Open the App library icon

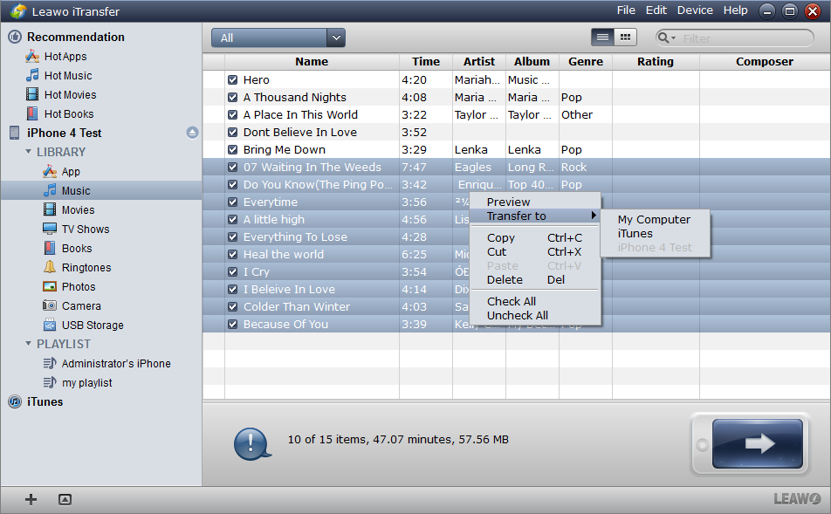pos(50,171)
